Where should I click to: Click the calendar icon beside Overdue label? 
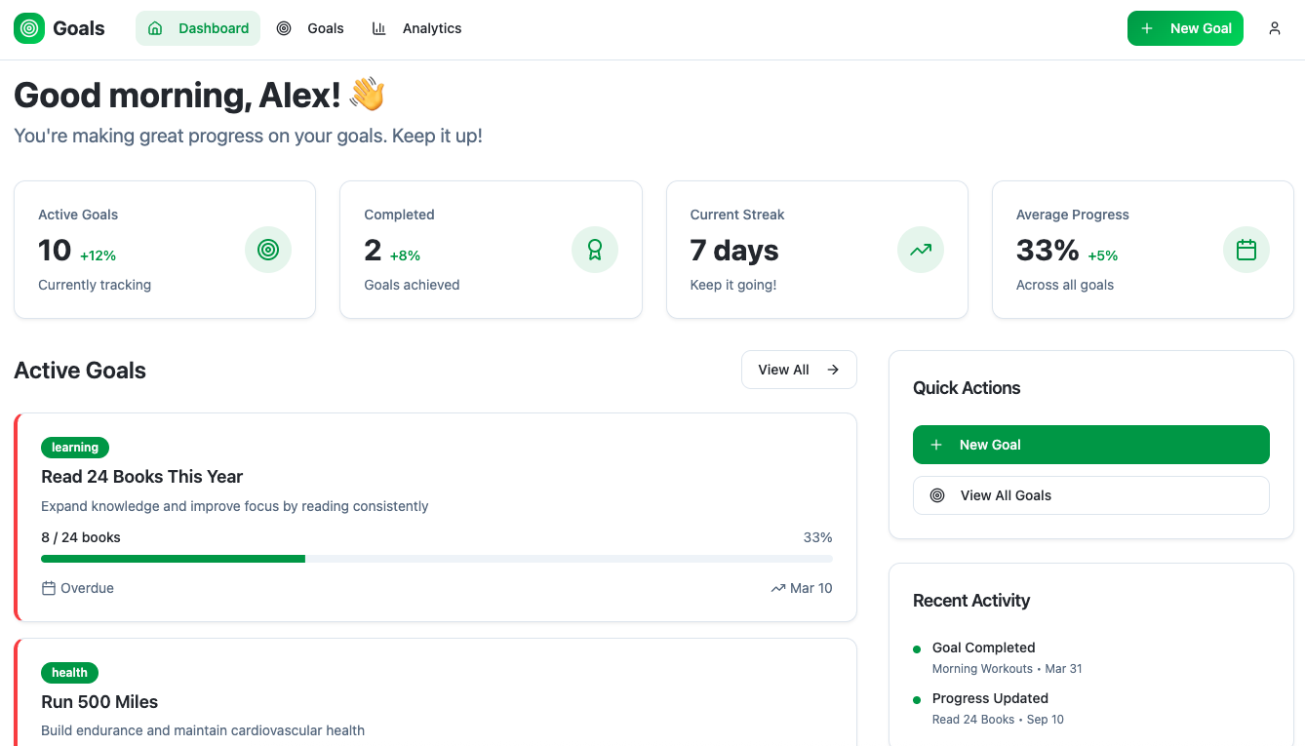[47, 588]
